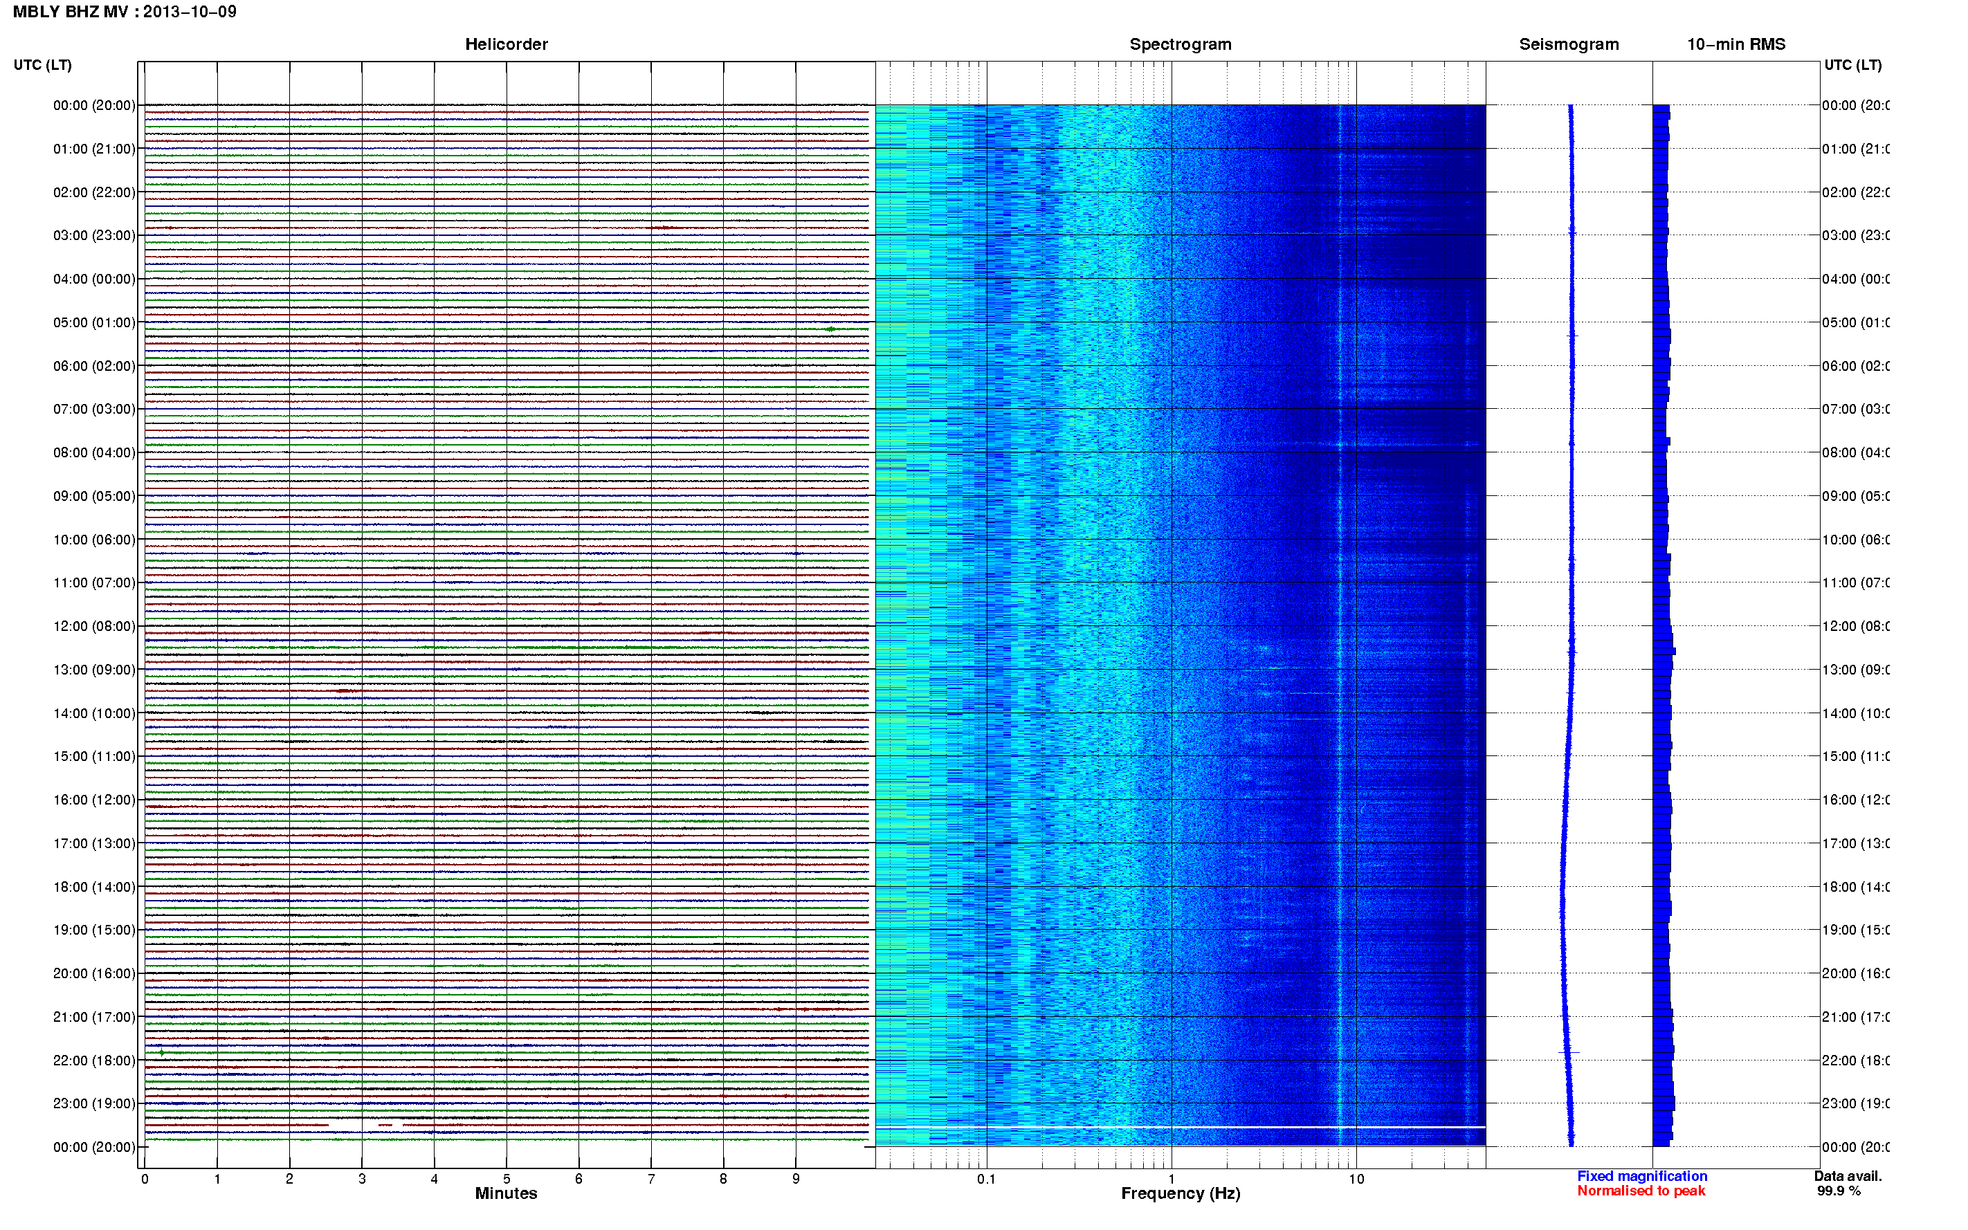Click the plot title MBLY BHZ MV : 2013-10-09

(x=125, y=11)
